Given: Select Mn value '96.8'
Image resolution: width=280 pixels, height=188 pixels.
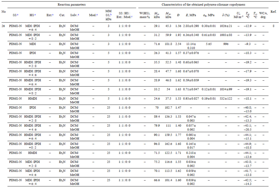Looking at the screenshot, I should click(x=157, y=144).
